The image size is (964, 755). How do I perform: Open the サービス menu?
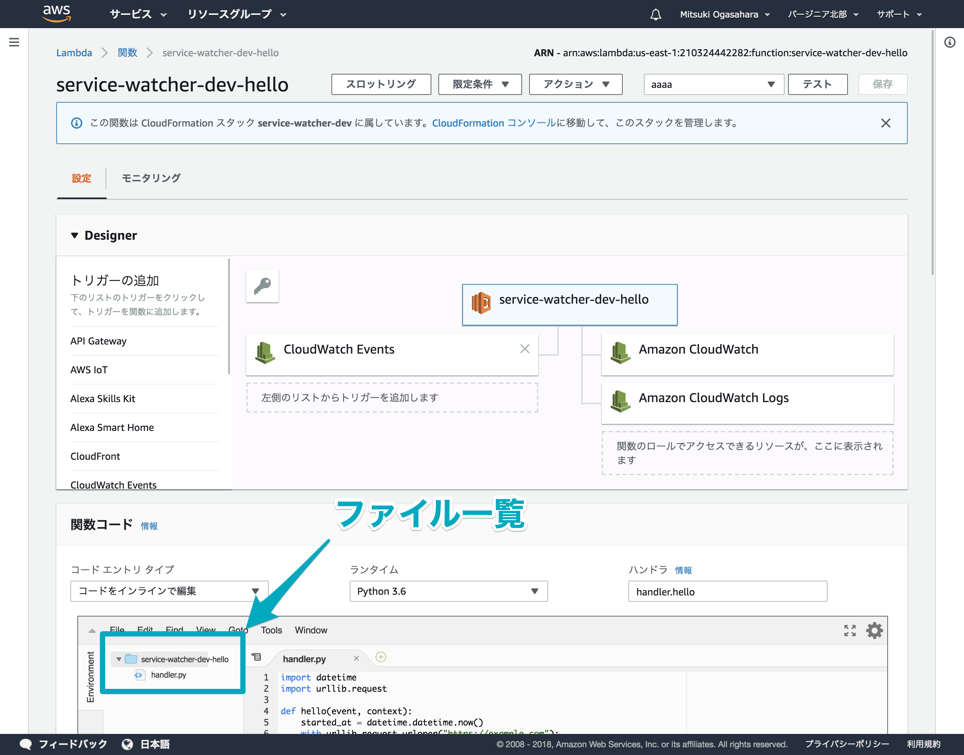pyautogui.click(x=138, y=15)
